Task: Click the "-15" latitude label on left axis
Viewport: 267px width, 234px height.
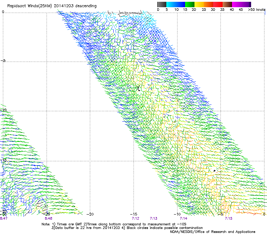Action: [3, 160]
